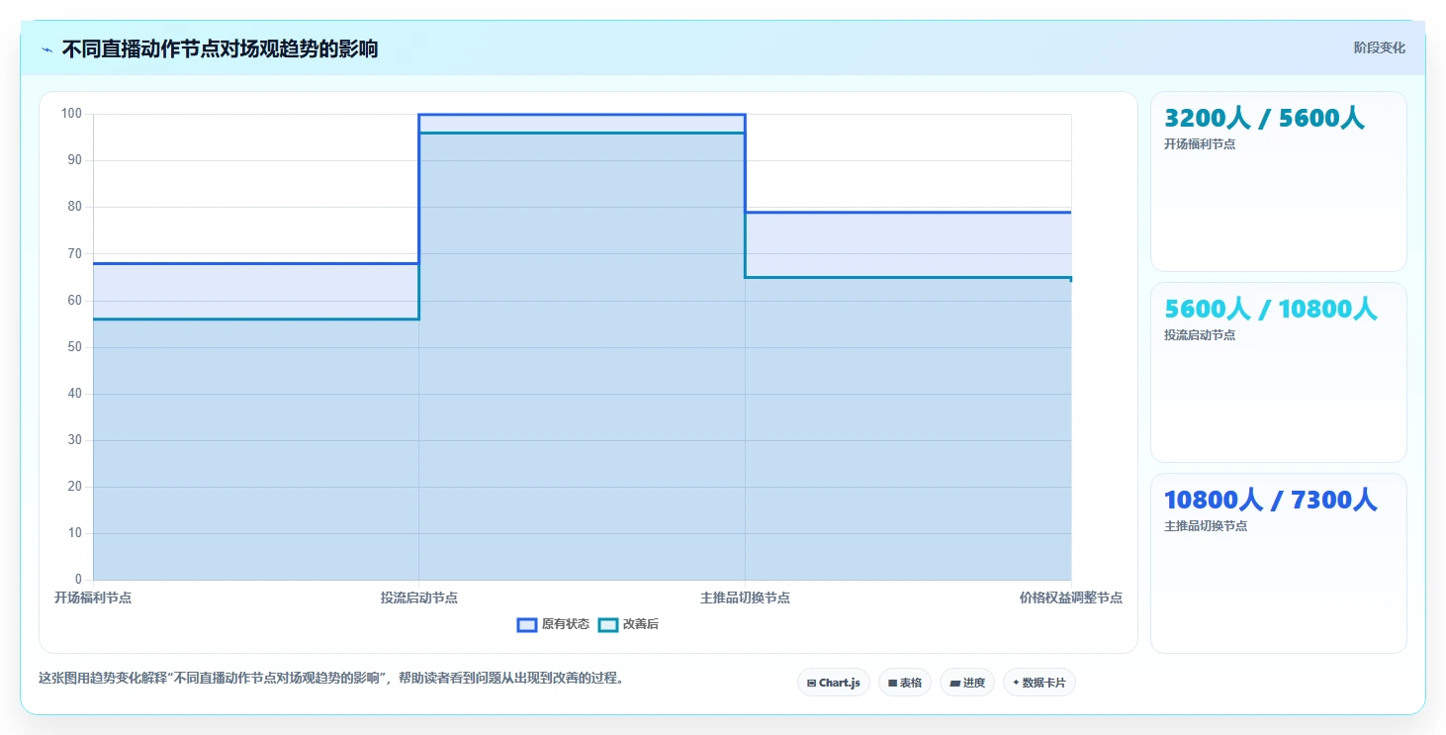1446x735 pixels.
Task: Click the y-axis value 100
Action: coord(71,114)
